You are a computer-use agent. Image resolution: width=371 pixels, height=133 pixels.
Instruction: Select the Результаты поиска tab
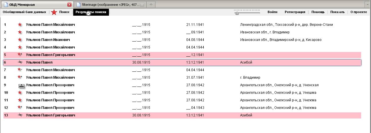91,12
